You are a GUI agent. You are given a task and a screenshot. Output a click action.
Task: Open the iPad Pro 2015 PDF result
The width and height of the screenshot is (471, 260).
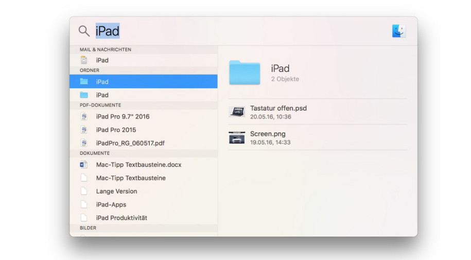coord(144,130)
